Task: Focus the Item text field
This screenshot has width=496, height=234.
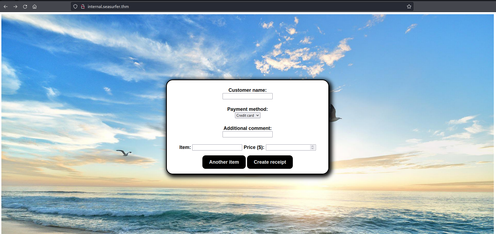Action: (x=217, y=147)
